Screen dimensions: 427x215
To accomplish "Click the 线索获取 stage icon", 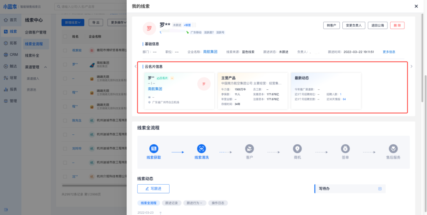I will tap(153, 149).
